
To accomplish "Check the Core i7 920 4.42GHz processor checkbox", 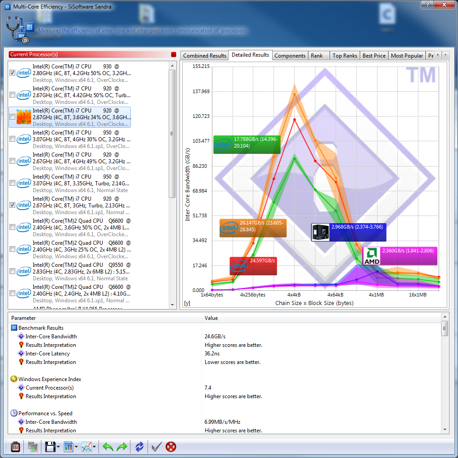I will 12,95.
